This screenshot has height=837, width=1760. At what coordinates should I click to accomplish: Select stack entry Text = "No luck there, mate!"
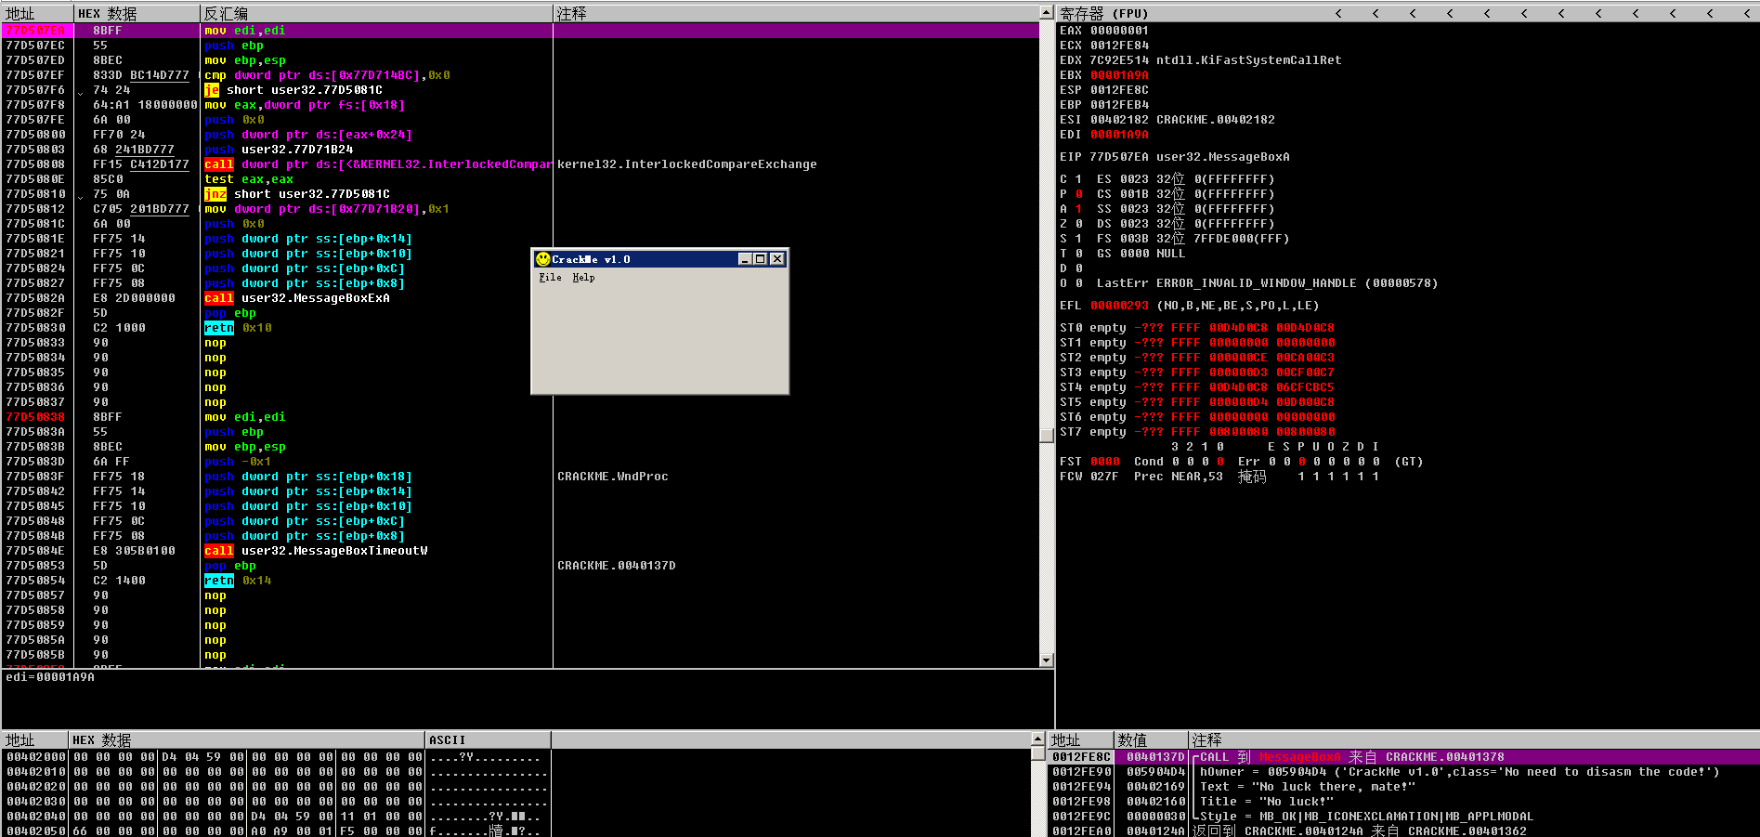1308,787
